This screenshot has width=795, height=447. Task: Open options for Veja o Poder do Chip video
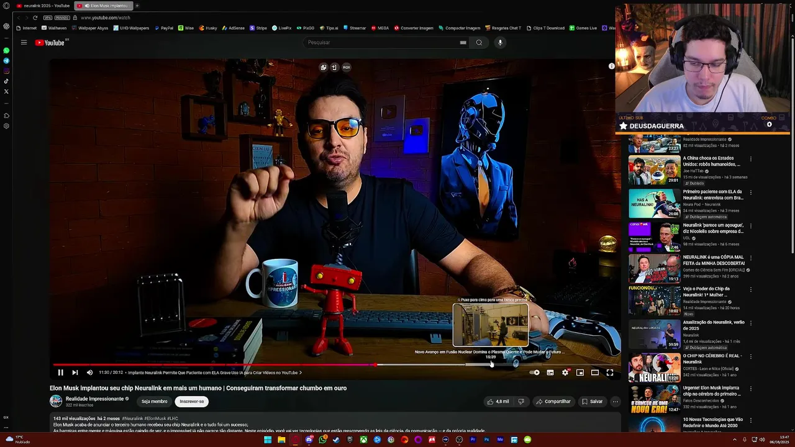click(750, 289)
